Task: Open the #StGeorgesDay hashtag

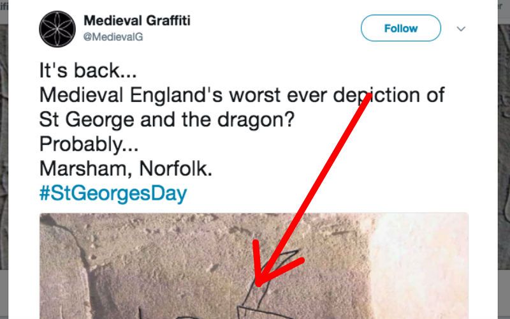Action: tap(113, 193)
